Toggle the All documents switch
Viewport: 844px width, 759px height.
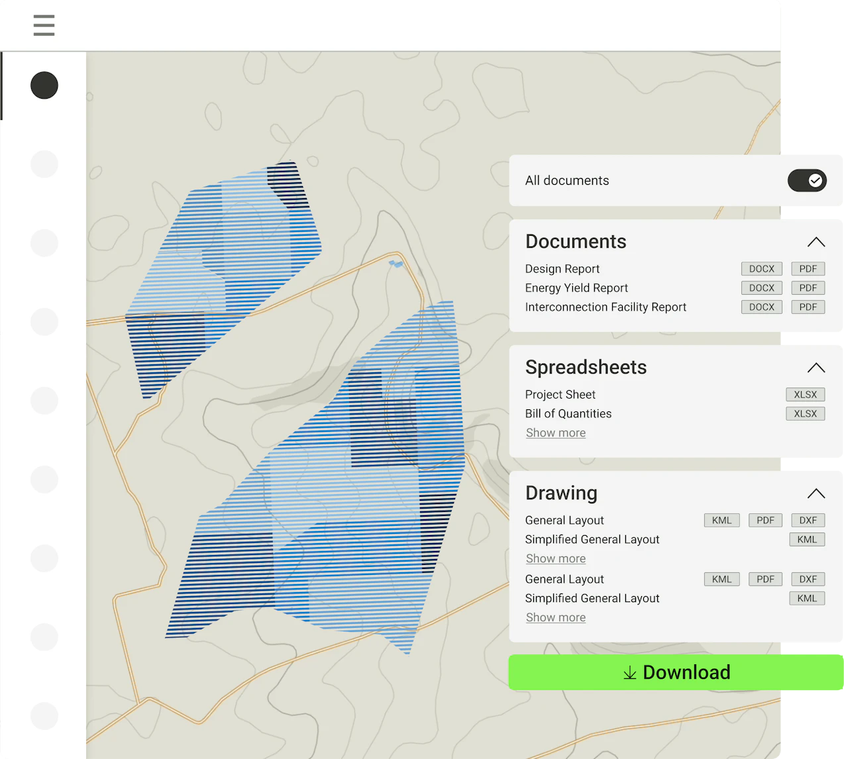click(807, 180)
